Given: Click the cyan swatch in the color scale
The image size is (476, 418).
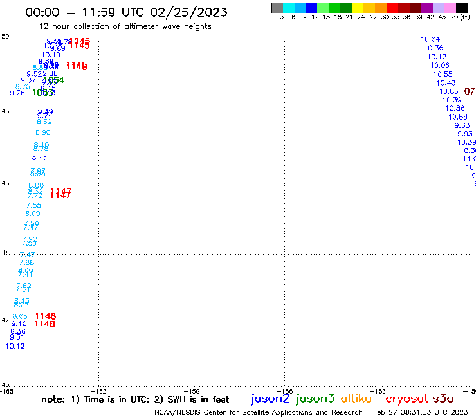Looking at the screenshot, I should point(289,8).
